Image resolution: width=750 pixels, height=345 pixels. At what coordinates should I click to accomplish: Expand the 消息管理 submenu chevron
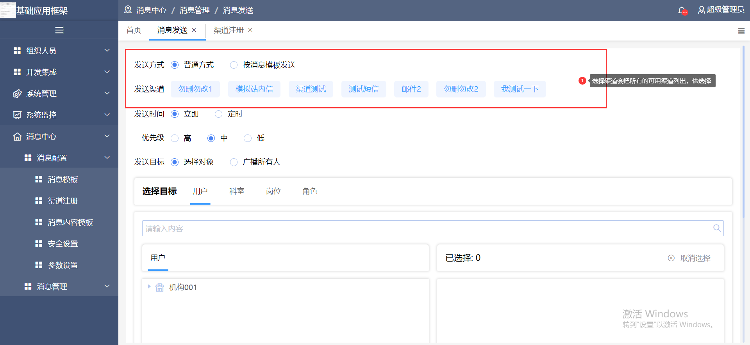107,286
